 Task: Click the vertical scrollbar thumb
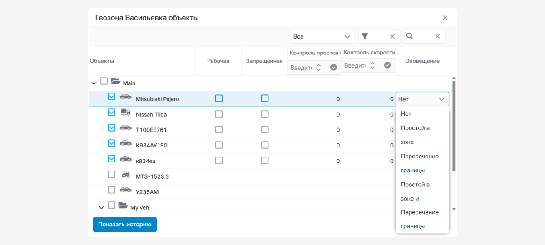coord(454,126)
